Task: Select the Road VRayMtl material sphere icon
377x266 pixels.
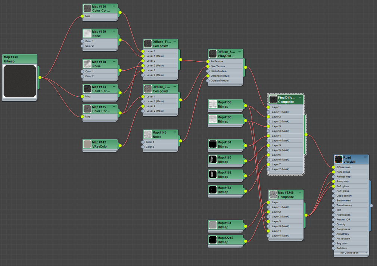Action: pos(338,160)
